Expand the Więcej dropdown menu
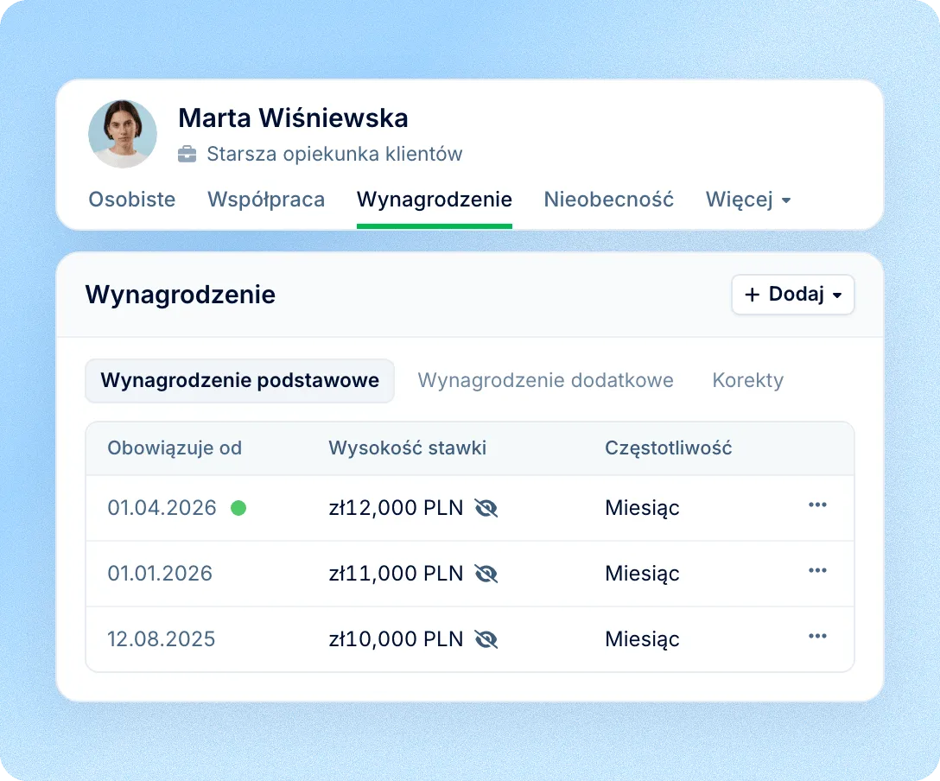Viewport: 940px width, 781px height. (748, 200)
